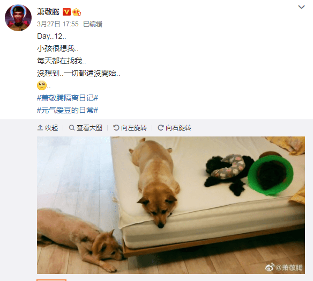The width and height of the screenshot is (313, 281).
Task: Click the 萧敬腾 profile avatar
Action: click(x=18, y=18)
